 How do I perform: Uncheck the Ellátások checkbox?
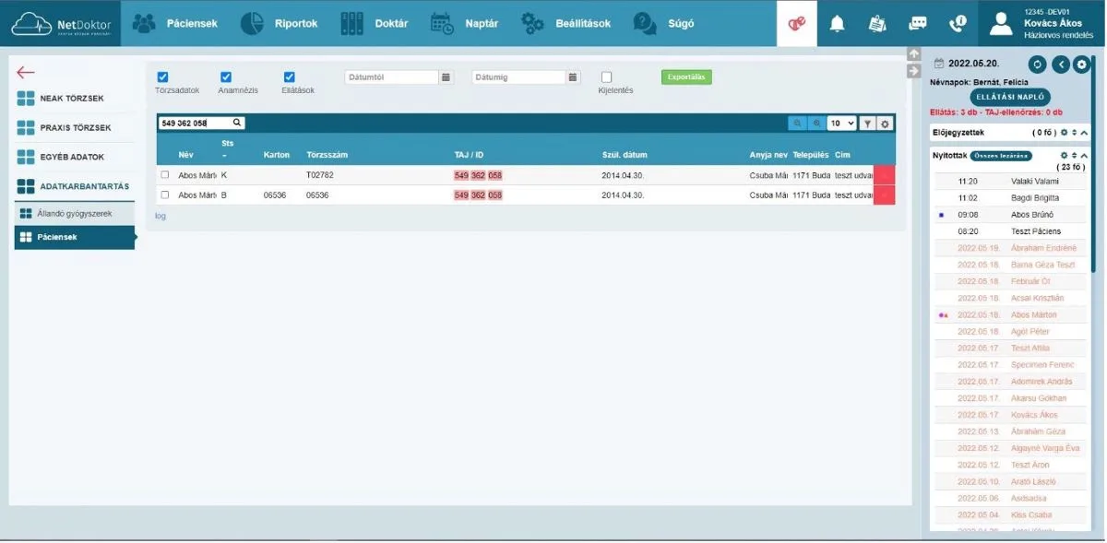(289, 77)
